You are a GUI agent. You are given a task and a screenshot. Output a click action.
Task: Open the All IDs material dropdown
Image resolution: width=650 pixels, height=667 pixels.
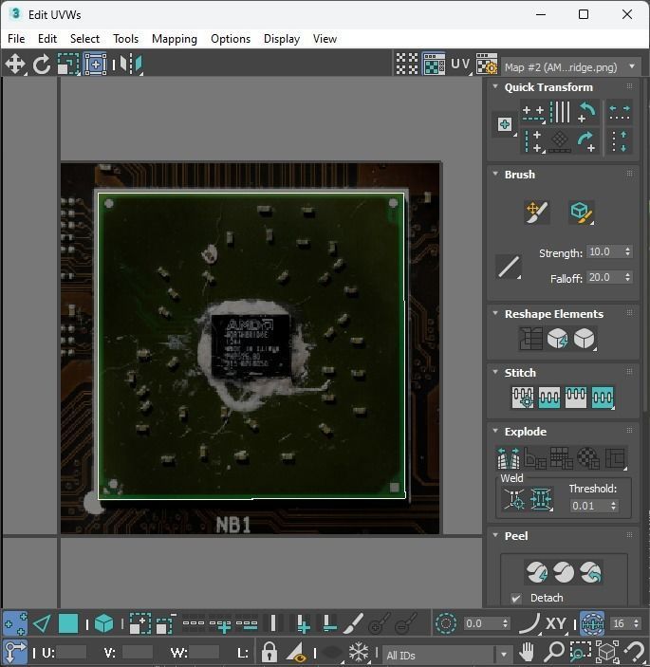tap(446, 655)
